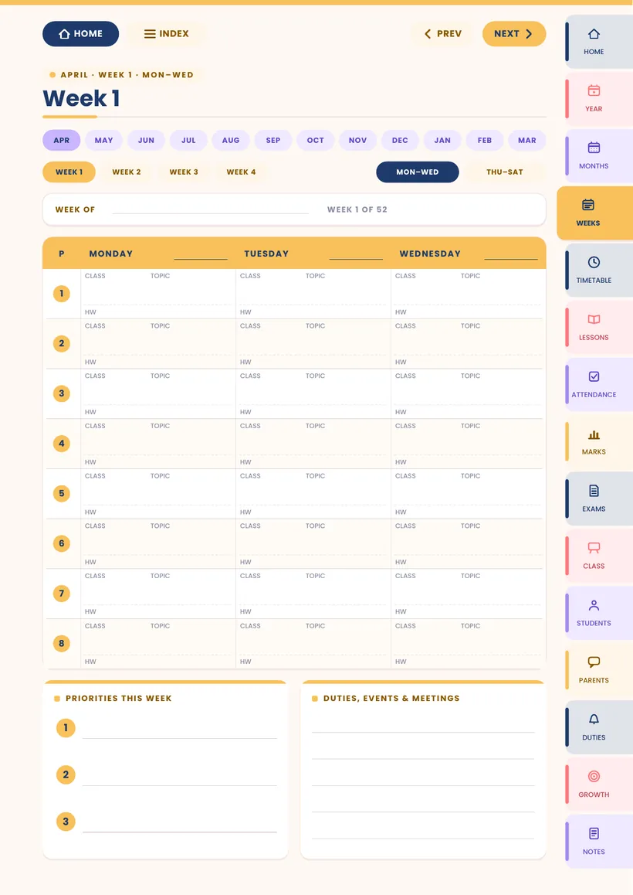
Task: Go to PREV page
Action: point(442,34)
